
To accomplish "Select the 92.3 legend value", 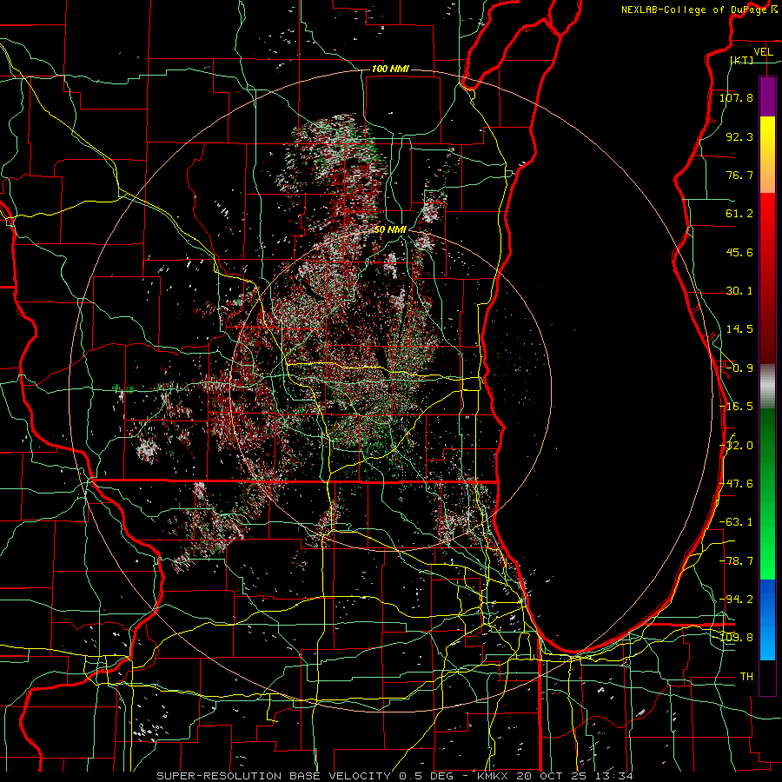I will pyautogui.click(x=739, y=136).
